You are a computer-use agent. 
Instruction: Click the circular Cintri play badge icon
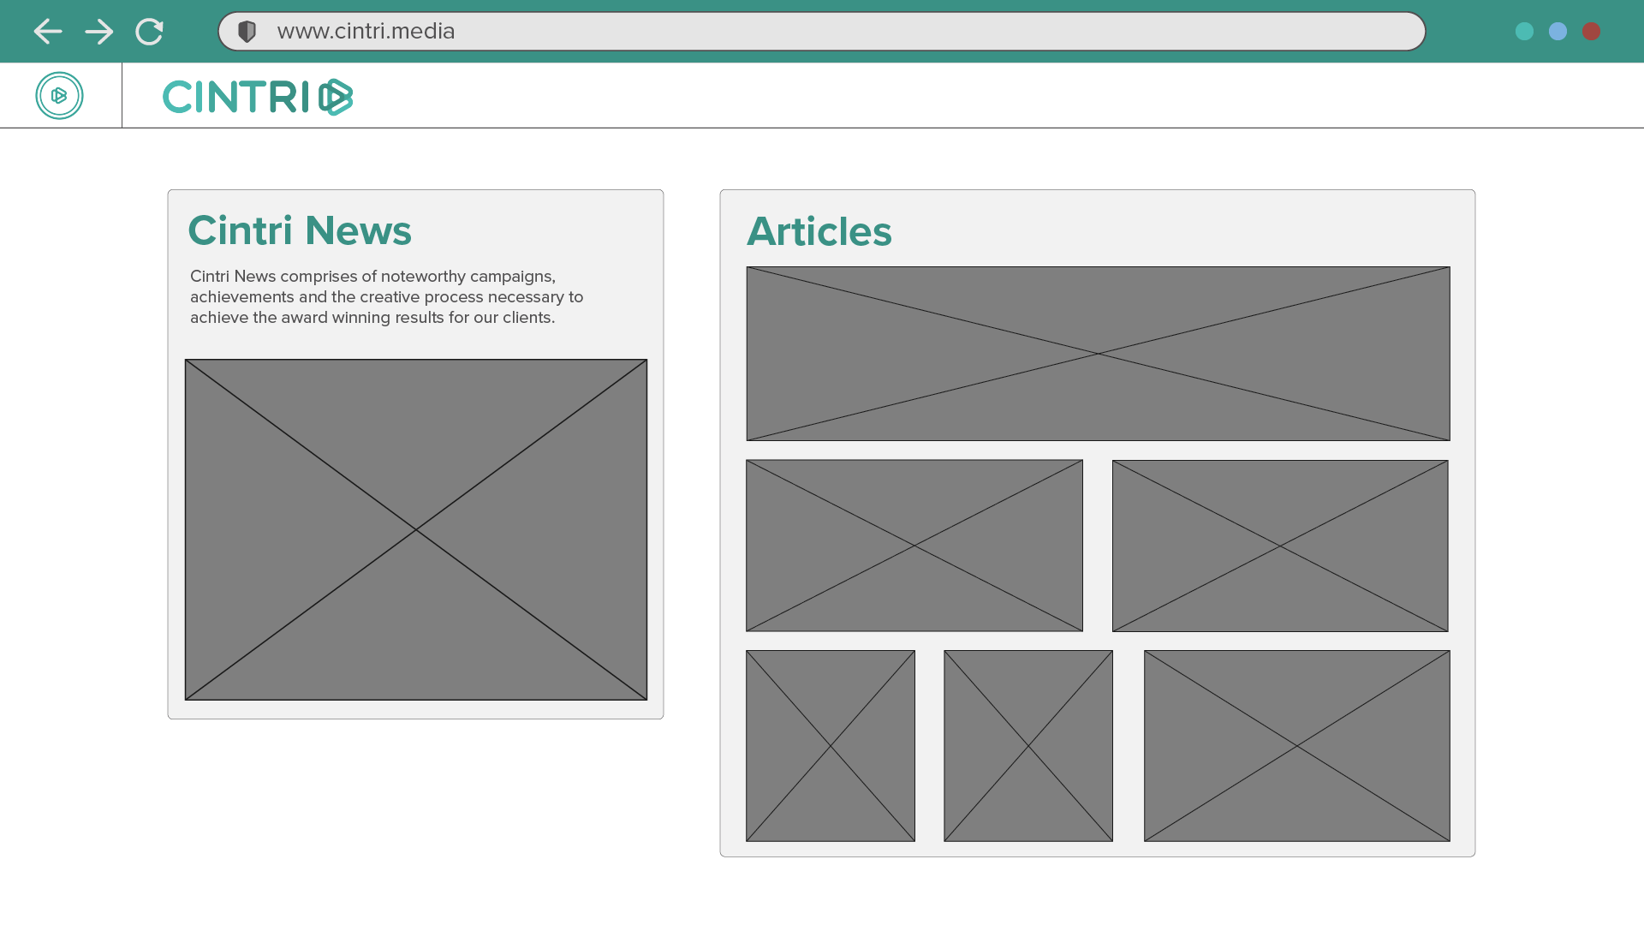(59, 95)
